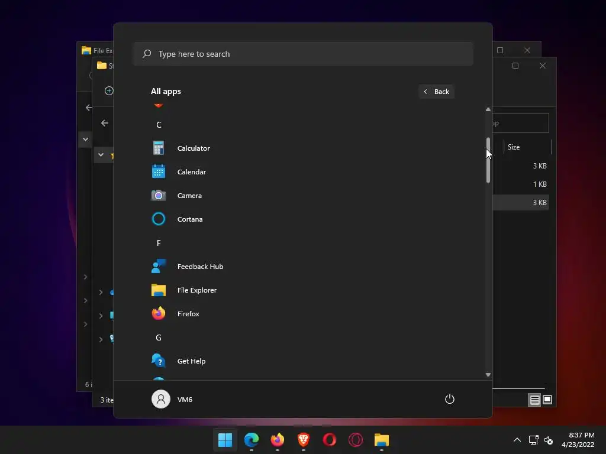
Task: Click the All apps scrollbar thumb
Action: coord(488,160)
